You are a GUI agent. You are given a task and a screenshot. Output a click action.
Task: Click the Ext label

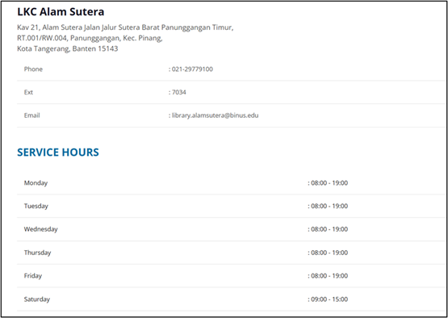[x=28, y=92]
